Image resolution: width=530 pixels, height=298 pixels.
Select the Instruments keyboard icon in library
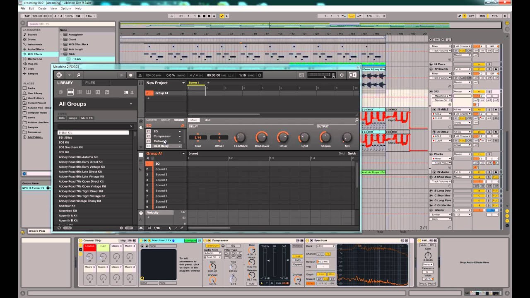tap(89, 92)
